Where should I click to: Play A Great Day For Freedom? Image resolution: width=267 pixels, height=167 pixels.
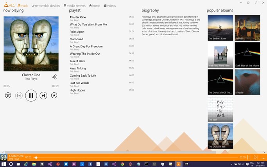coord(102,48)
